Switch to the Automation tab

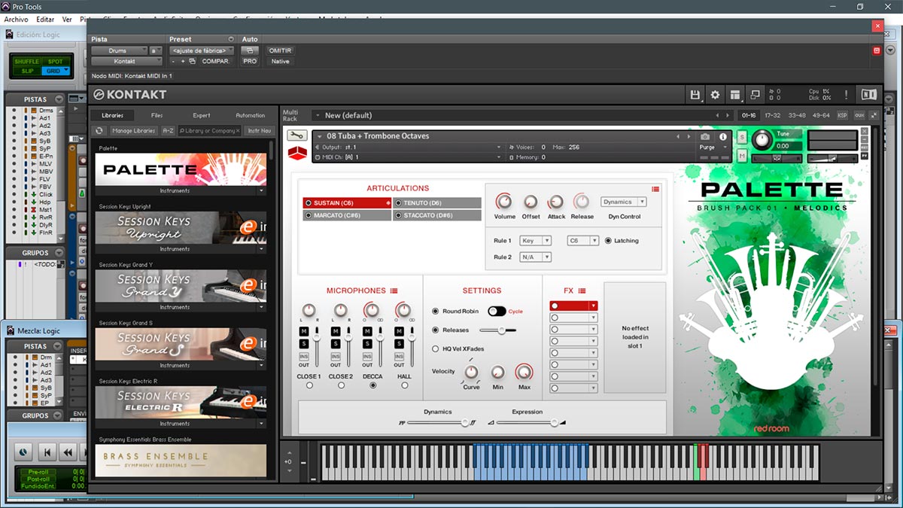pyautogui.click(x=251, y=115)
